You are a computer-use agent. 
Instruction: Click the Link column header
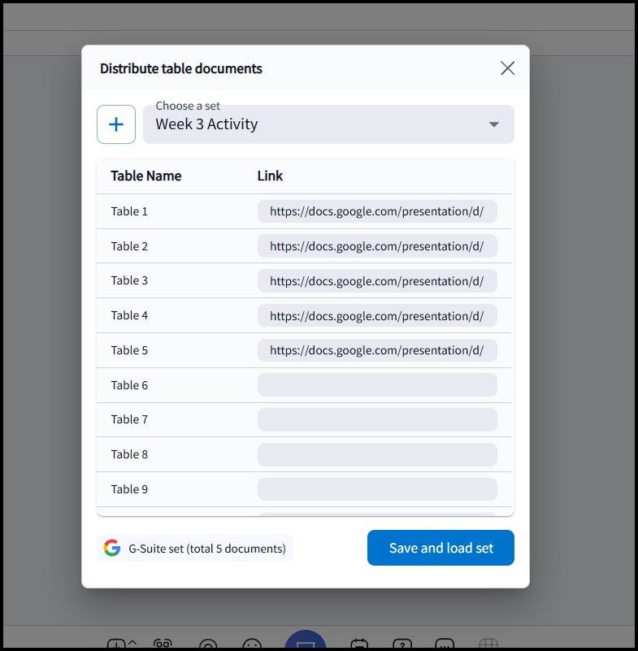(x=270, y=176)
